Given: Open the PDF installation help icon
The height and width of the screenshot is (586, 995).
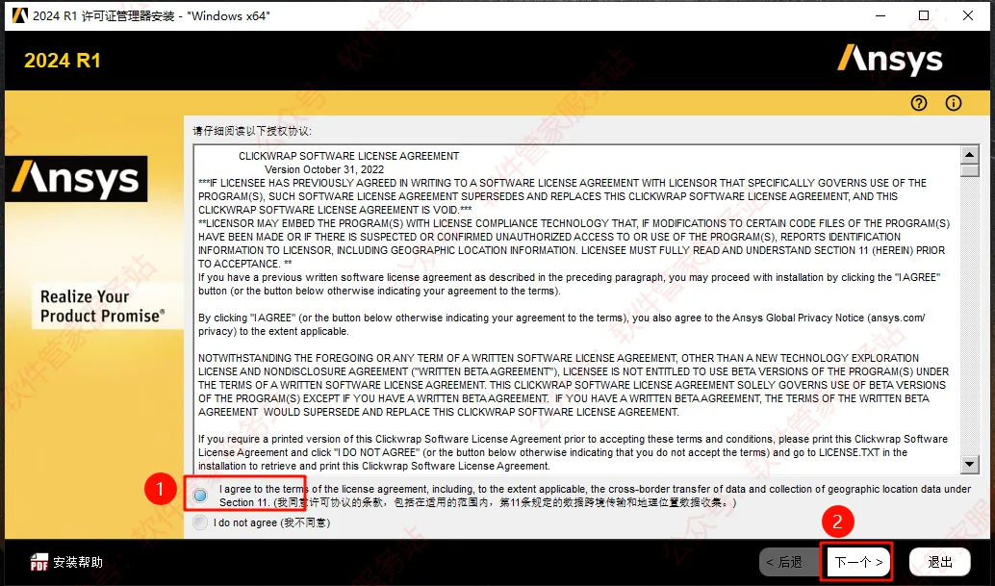Looking at the screenshot, I should tap(39, 562).
